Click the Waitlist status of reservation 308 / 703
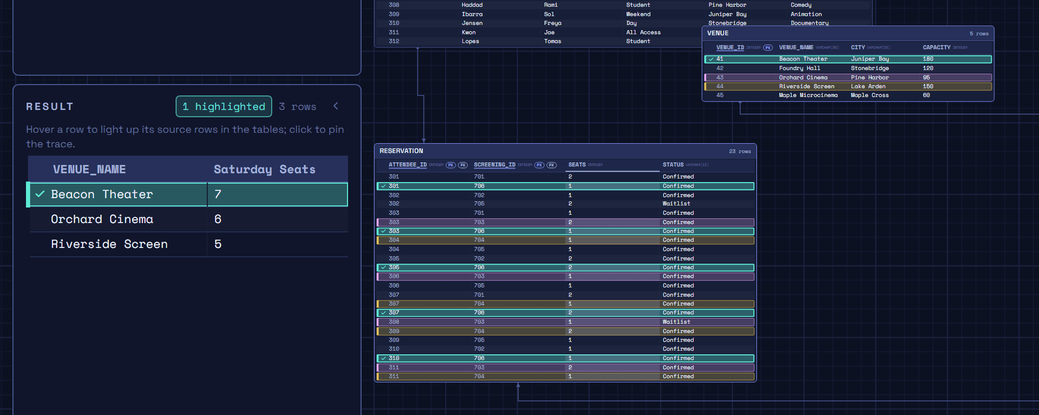The image size is (1039, 415). click(x=676, y=322)
